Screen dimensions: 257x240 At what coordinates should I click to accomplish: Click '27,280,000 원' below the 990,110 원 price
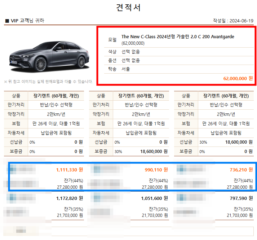pos(155,187)
